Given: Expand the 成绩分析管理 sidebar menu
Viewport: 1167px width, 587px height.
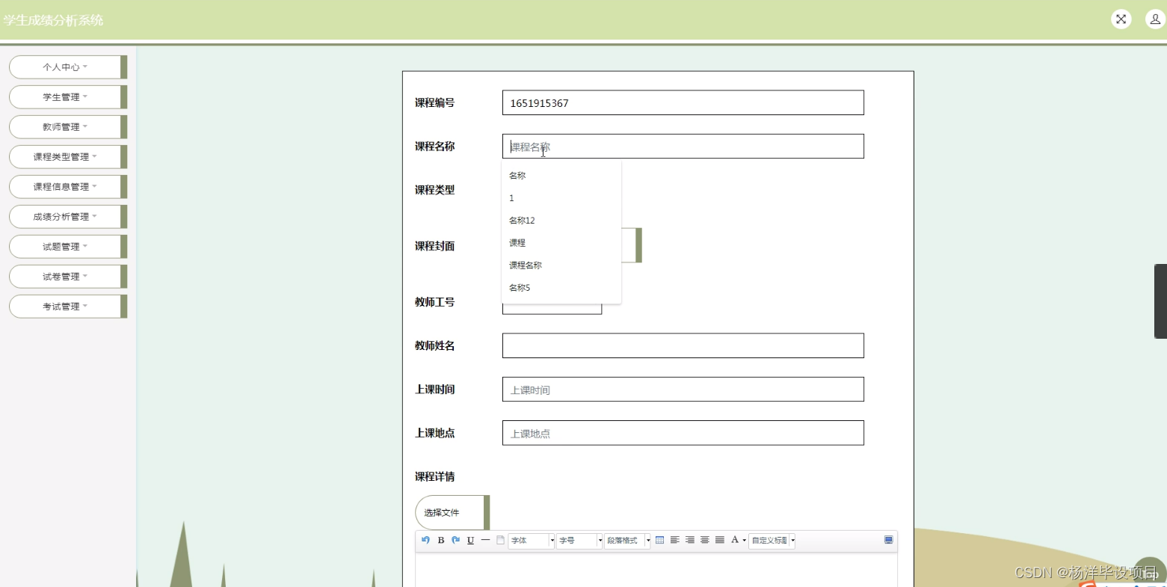Looking at the screenshot, I should point(68,217).
